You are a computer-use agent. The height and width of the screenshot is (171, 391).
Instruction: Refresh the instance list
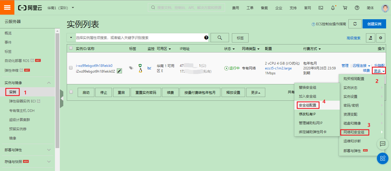pos(355,24)
